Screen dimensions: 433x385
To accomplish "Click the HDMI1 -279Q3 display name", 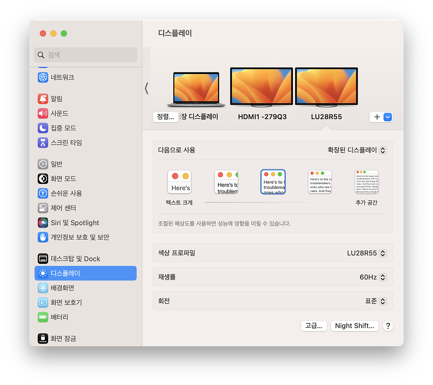I will click(262, 117).
